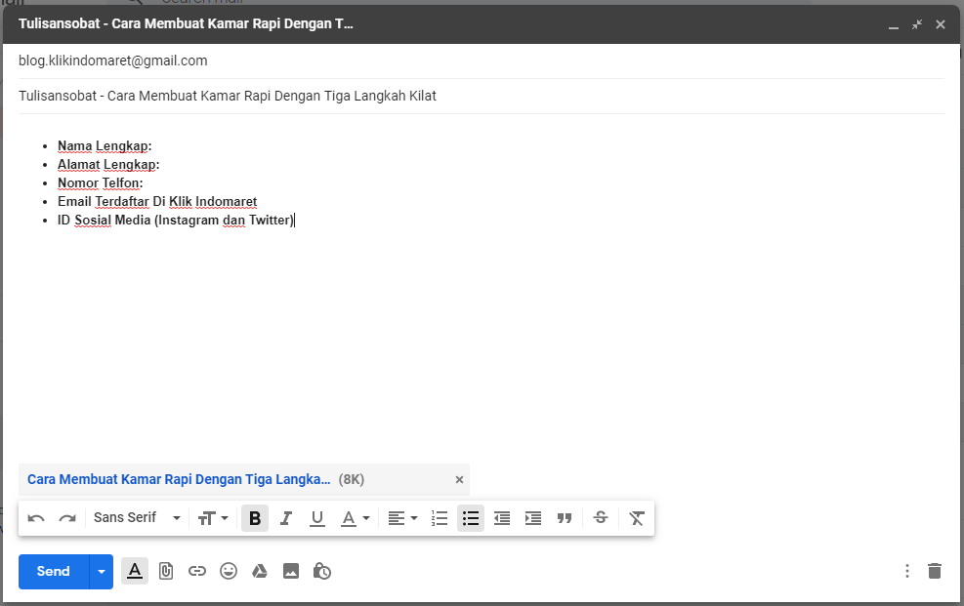Viewport: 964px width, 606px height.
Task: Close the compose window
Action: coord(940,24)
